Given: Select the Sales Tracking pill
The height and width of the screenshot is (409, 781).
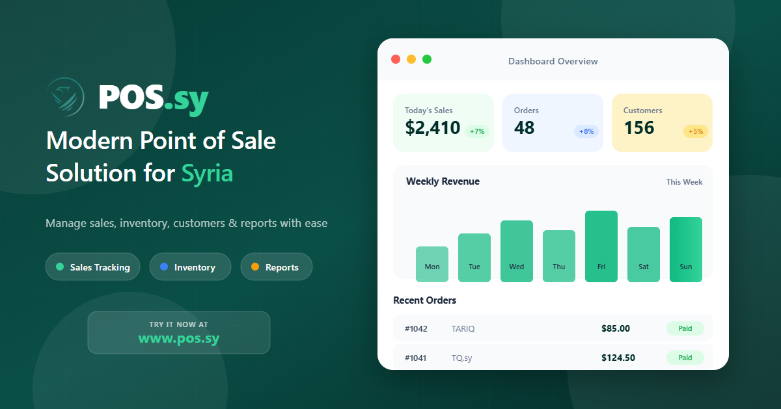Looking at the screenshot, I should point(92,267).
